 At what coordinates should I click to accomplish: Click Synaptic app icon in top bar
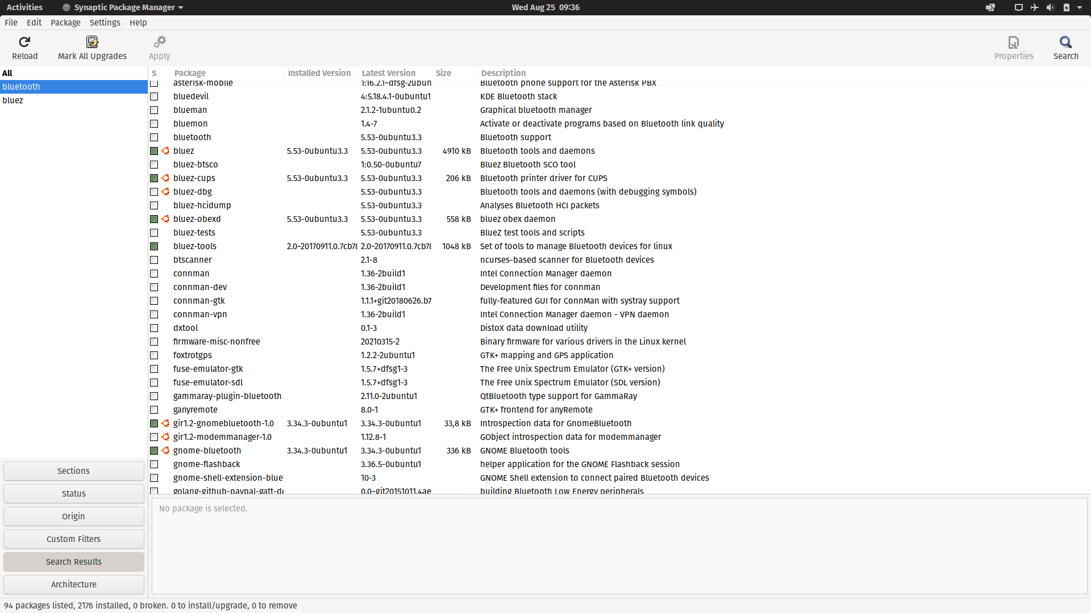(x=66, y=7)
